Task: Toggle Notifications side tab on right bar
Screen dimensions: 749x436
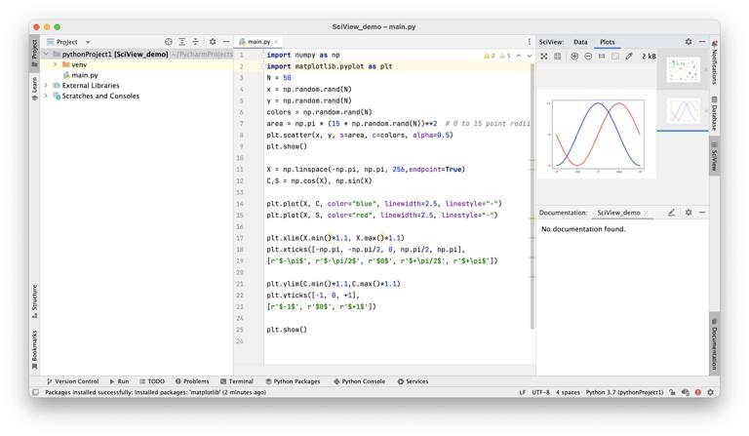Action: [x=714, y=63]
